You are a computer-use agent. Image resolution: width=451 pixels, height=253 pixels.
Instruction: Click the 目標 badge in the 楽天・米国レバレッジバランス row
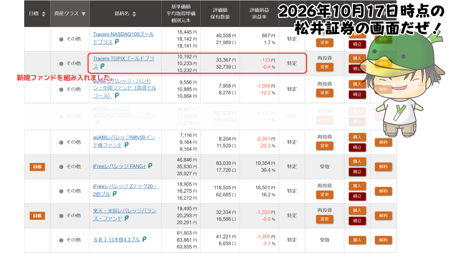coord(37,216)
